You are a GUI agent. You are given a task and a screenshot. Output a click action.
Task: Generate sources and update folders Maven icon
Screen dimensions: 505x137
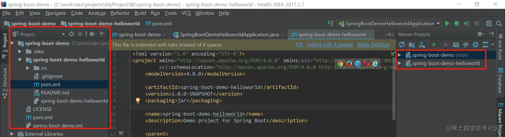412,45
